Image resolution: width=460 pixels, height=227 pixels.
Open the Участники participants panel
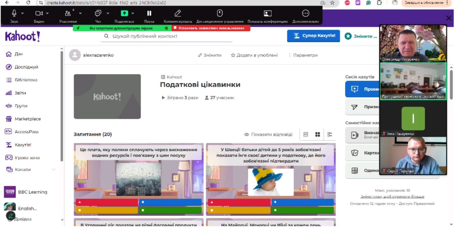click(68, 13)
